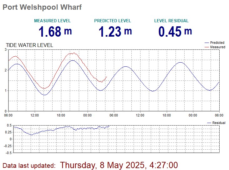The height and width of the screenshot is (170, 229).
Task: Click the 1.68 m measured level value
Action: pyautogui.click(x=55, y=32)
